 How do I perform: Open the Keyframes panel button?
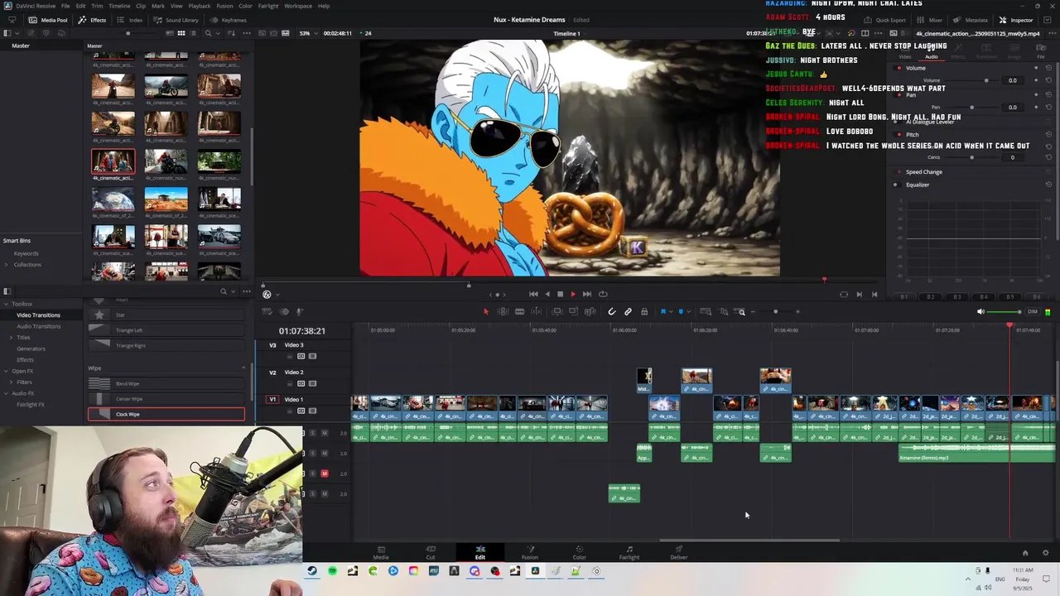coord(229,20)
